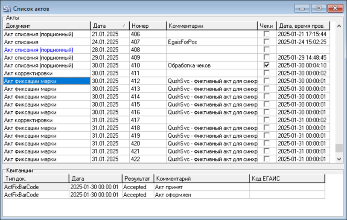Tick the Чеки checkbox for act 406
This screenshot has width=347, height=220.
[x=267, y=34]
